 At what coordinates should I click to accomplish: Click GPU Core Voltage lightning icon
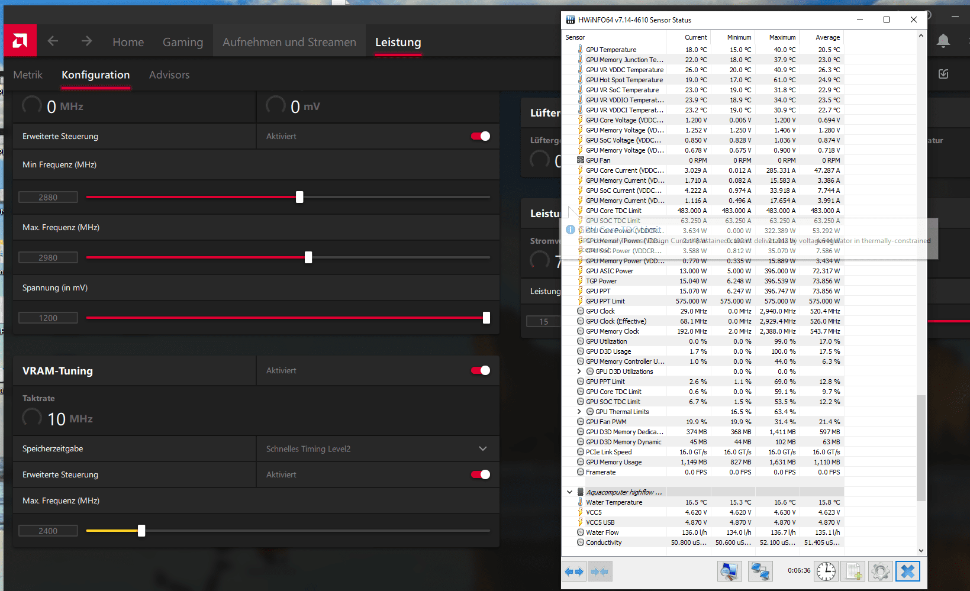point(581,120)
